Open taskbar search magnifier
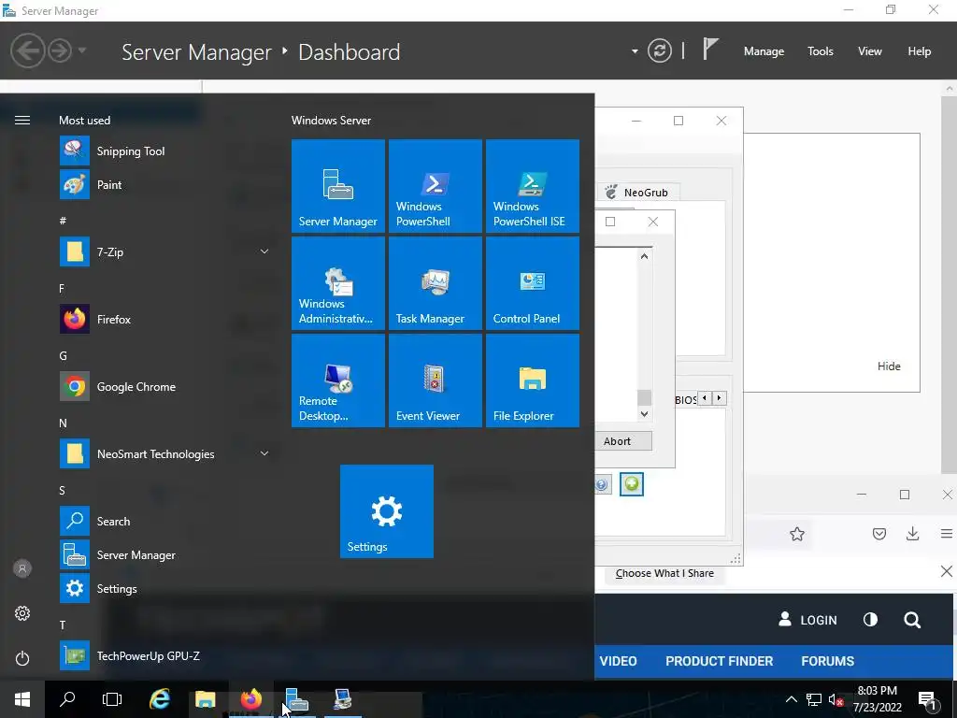The height and width of the screenshot is (718, 957). point(67,699)
